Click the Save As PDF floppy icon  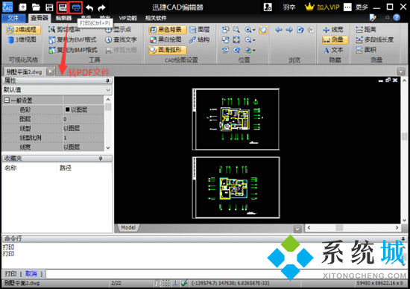pos(63,7)
